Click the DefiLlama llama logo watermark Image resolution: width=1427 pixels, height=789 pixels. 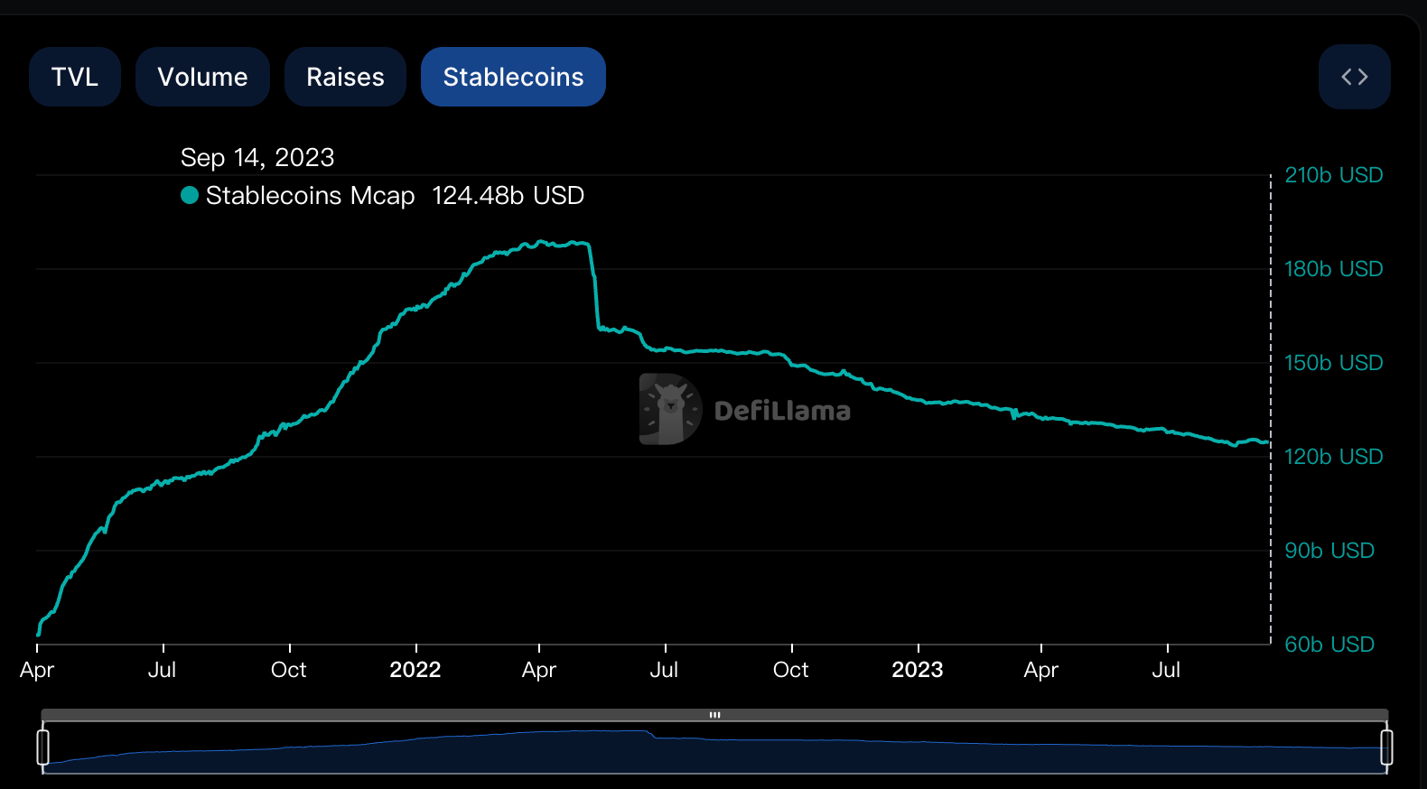[670, 409]
